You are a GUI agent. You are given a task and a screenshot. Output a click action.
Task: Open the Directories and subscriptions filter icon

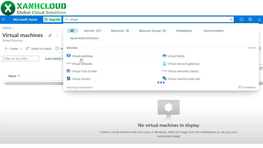point(251,19)
